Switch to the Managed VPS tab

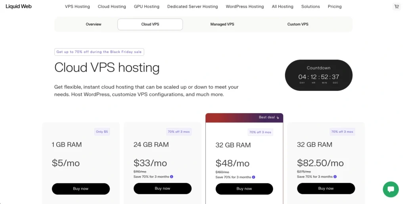click(x=222, y=25)
